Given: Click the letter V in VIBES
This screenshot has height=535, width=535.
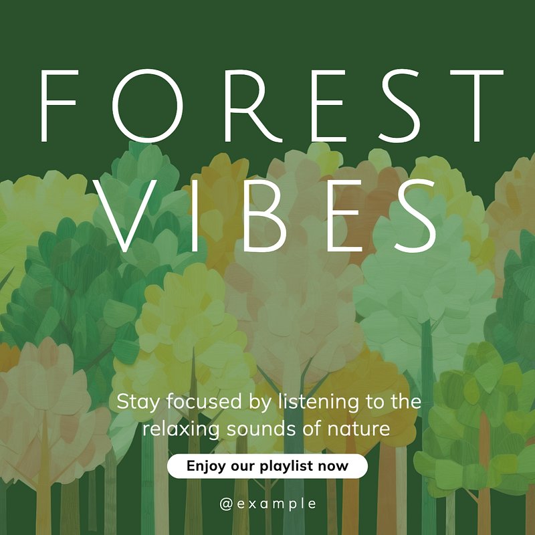Looking at the screenshot, I should [x=125, y=215].
